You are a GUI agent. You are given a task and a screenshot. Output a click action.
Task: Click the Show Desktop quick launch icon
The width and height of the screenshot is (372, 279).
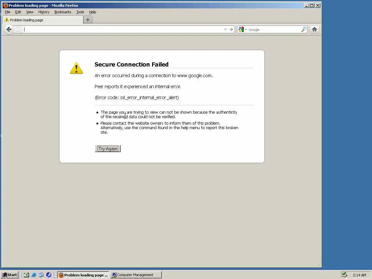pos(26,275)
